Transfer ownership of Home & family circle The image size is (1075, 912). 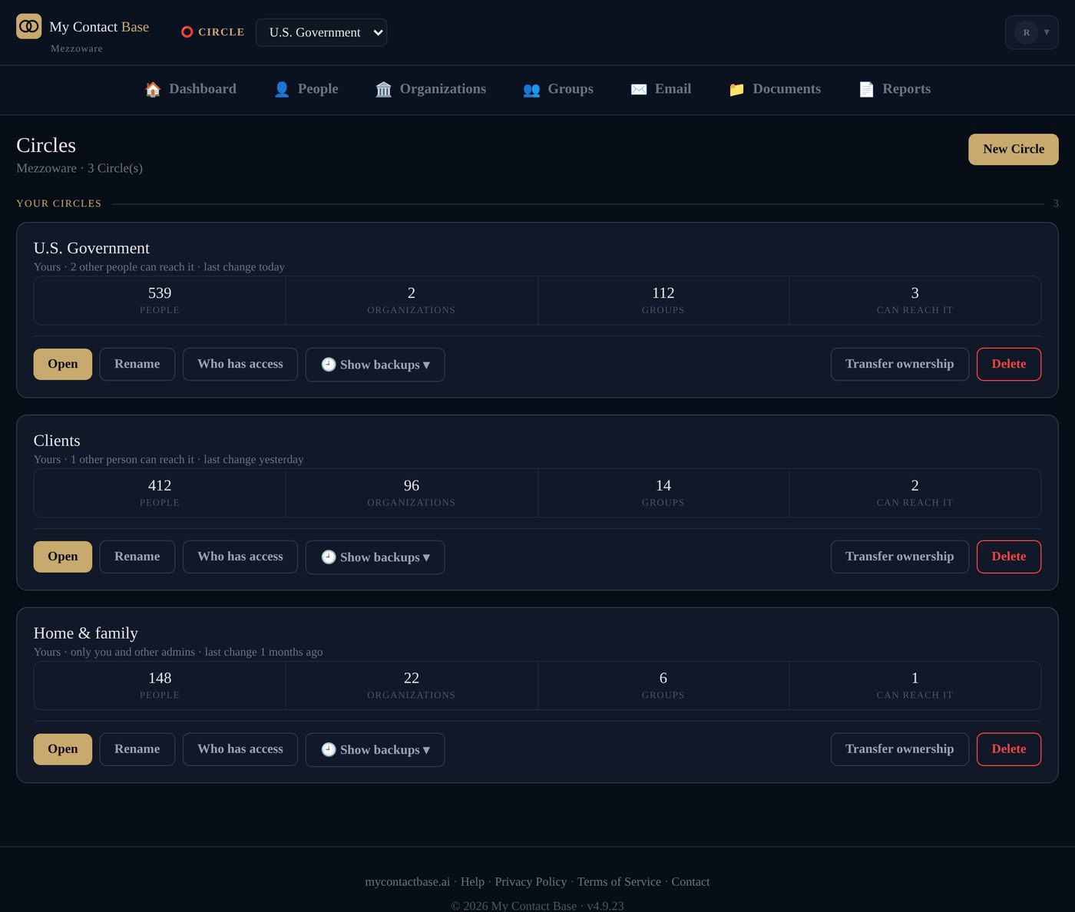(x=899, y=749)
